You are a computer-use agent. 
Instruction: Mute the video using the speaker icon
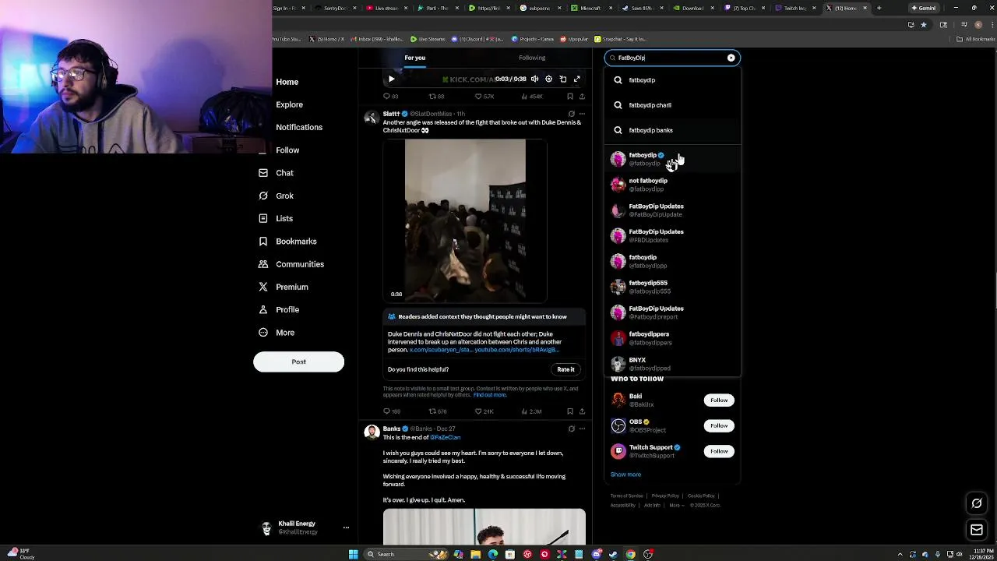[534, 79]
